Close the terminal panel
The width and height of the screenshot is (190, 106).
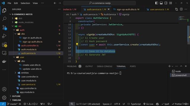[186, 66]
